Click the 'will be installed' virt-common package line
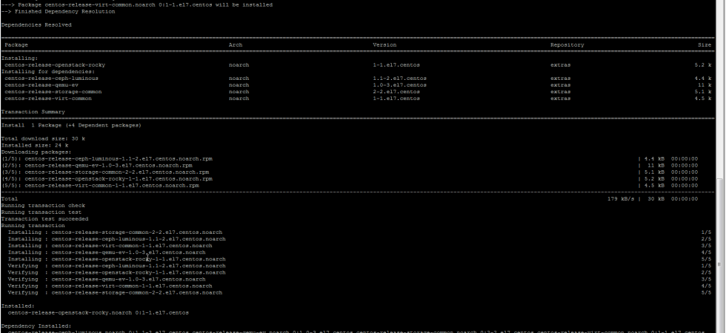Screen dimensions: 726x333 tap(136, 5)
